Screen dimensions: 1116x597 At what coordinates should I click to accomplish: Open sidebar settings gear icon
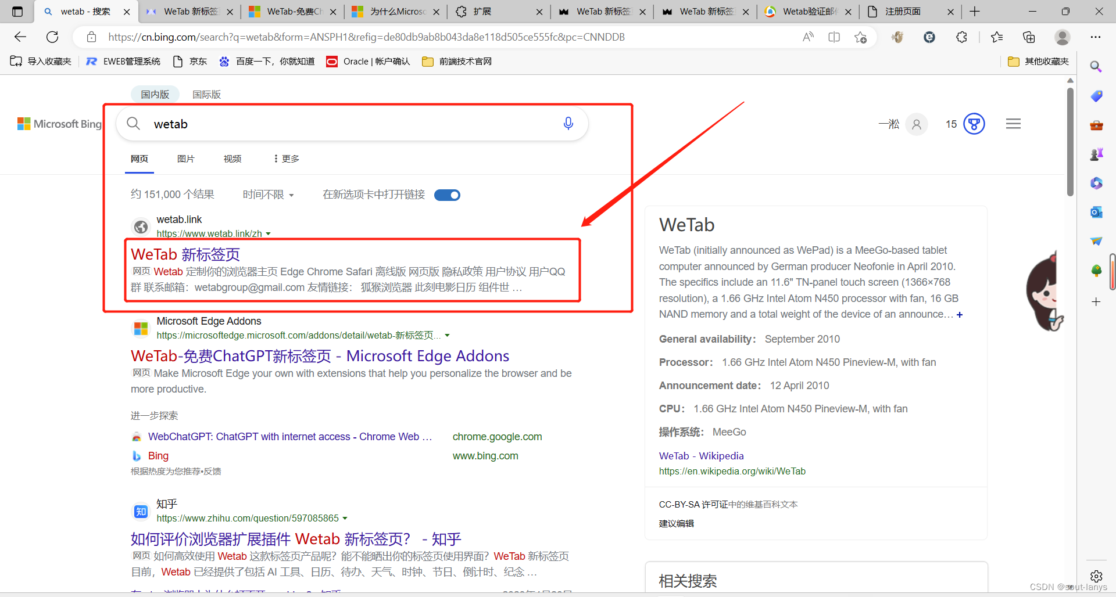pyautogui.click(x=1096, y=576)
